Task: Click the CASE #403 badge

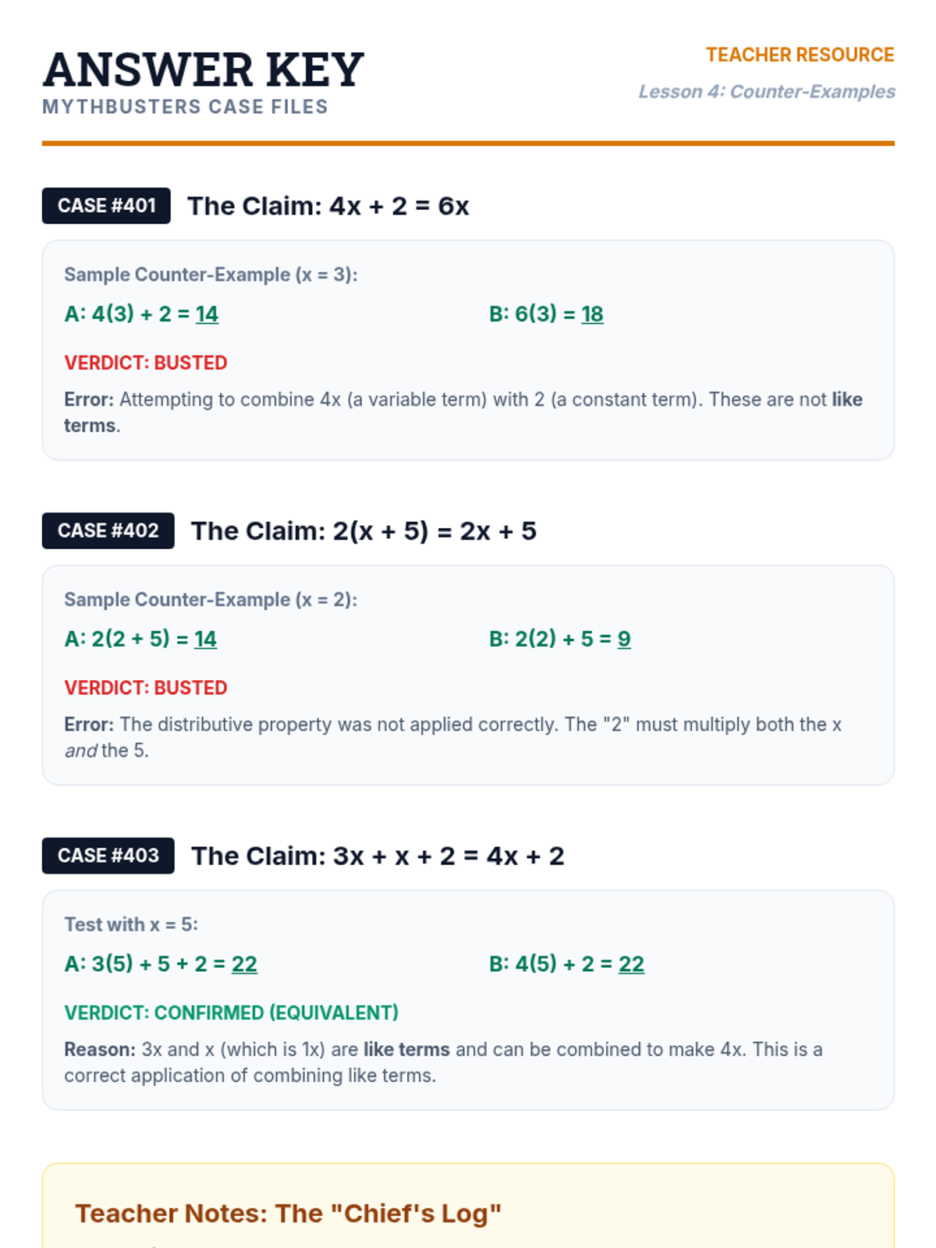Action: [108, 856]
